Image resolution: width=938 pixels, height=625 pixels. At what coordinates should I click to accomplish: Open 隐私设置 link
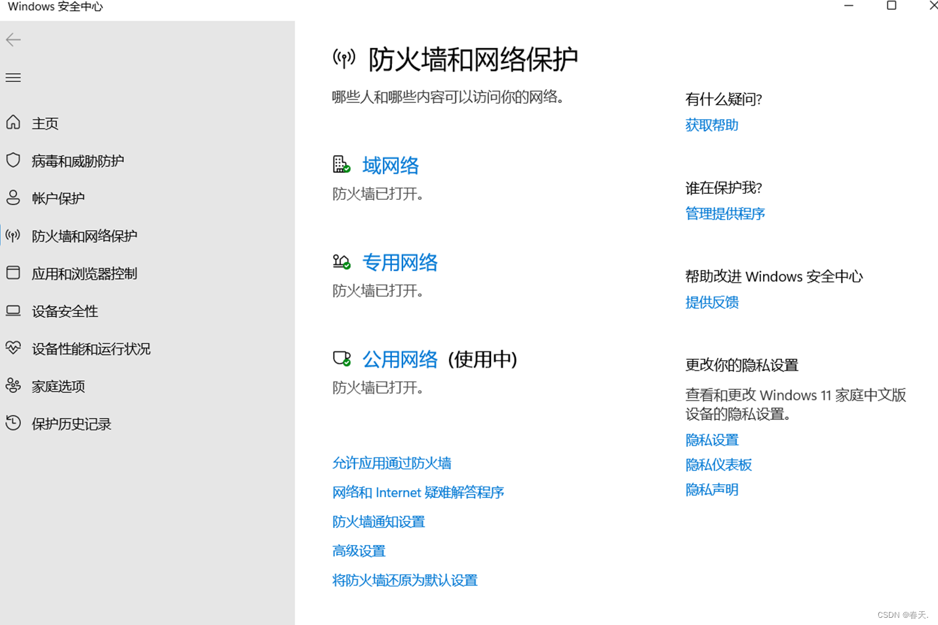(712, 440)
